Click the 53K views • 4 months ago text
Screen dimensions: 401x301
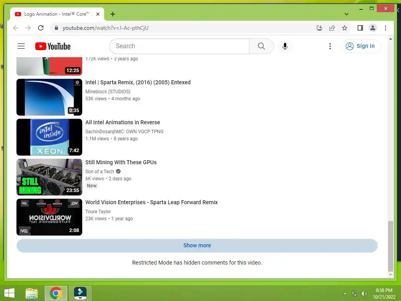tap(113, 99)
